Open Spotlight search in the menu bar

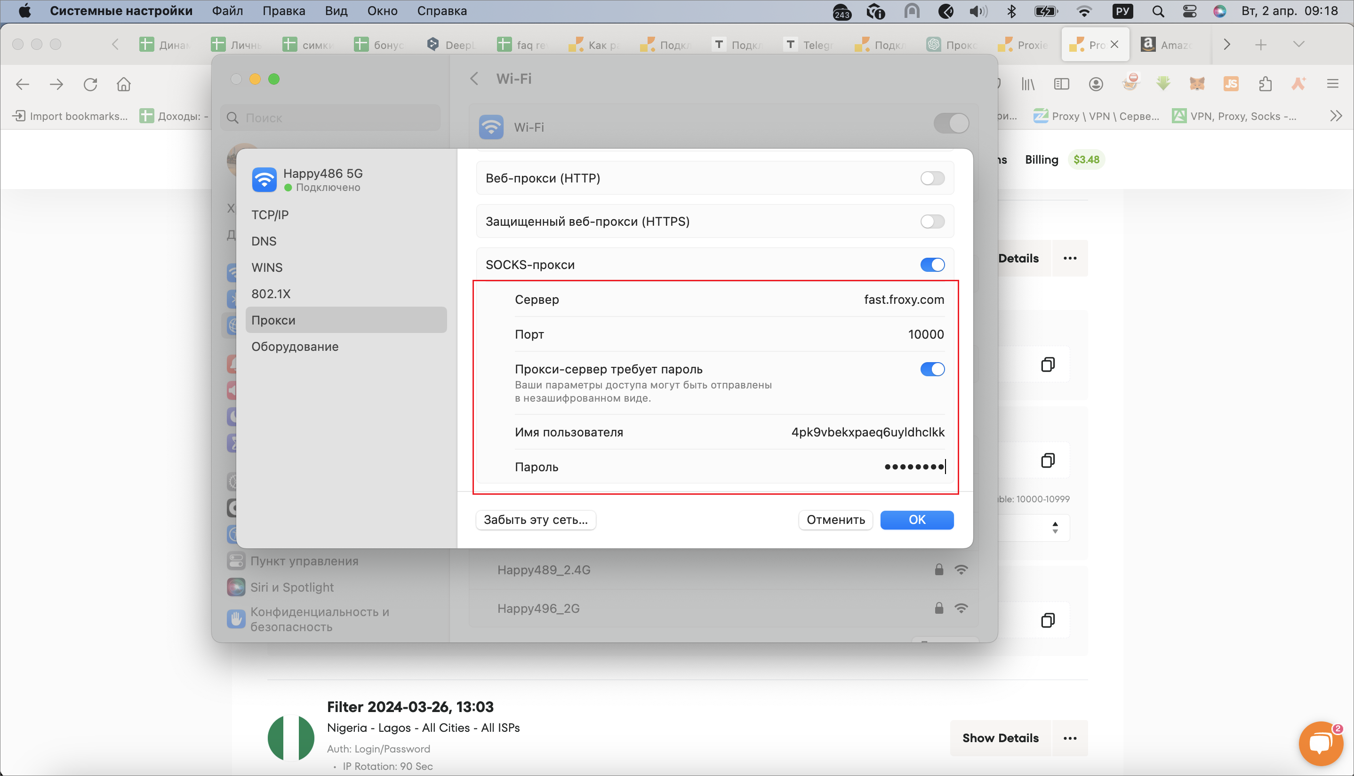pos(1158,11)
